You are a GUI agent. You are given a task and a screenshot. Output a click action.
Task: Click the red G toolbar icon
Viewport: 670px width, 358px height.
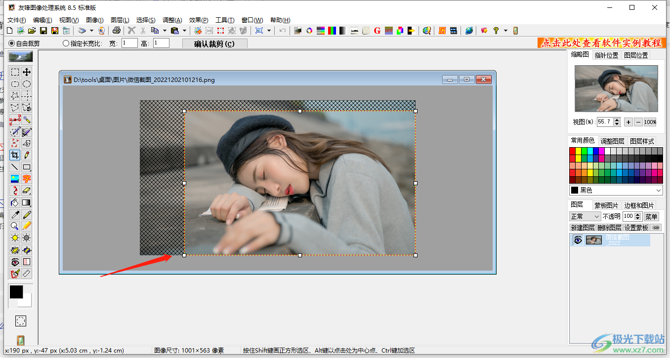click(x=377, y=31)
